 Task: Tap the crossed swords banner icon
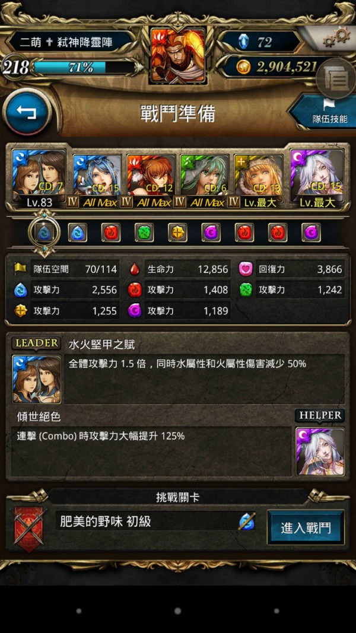tap(29, 524)
